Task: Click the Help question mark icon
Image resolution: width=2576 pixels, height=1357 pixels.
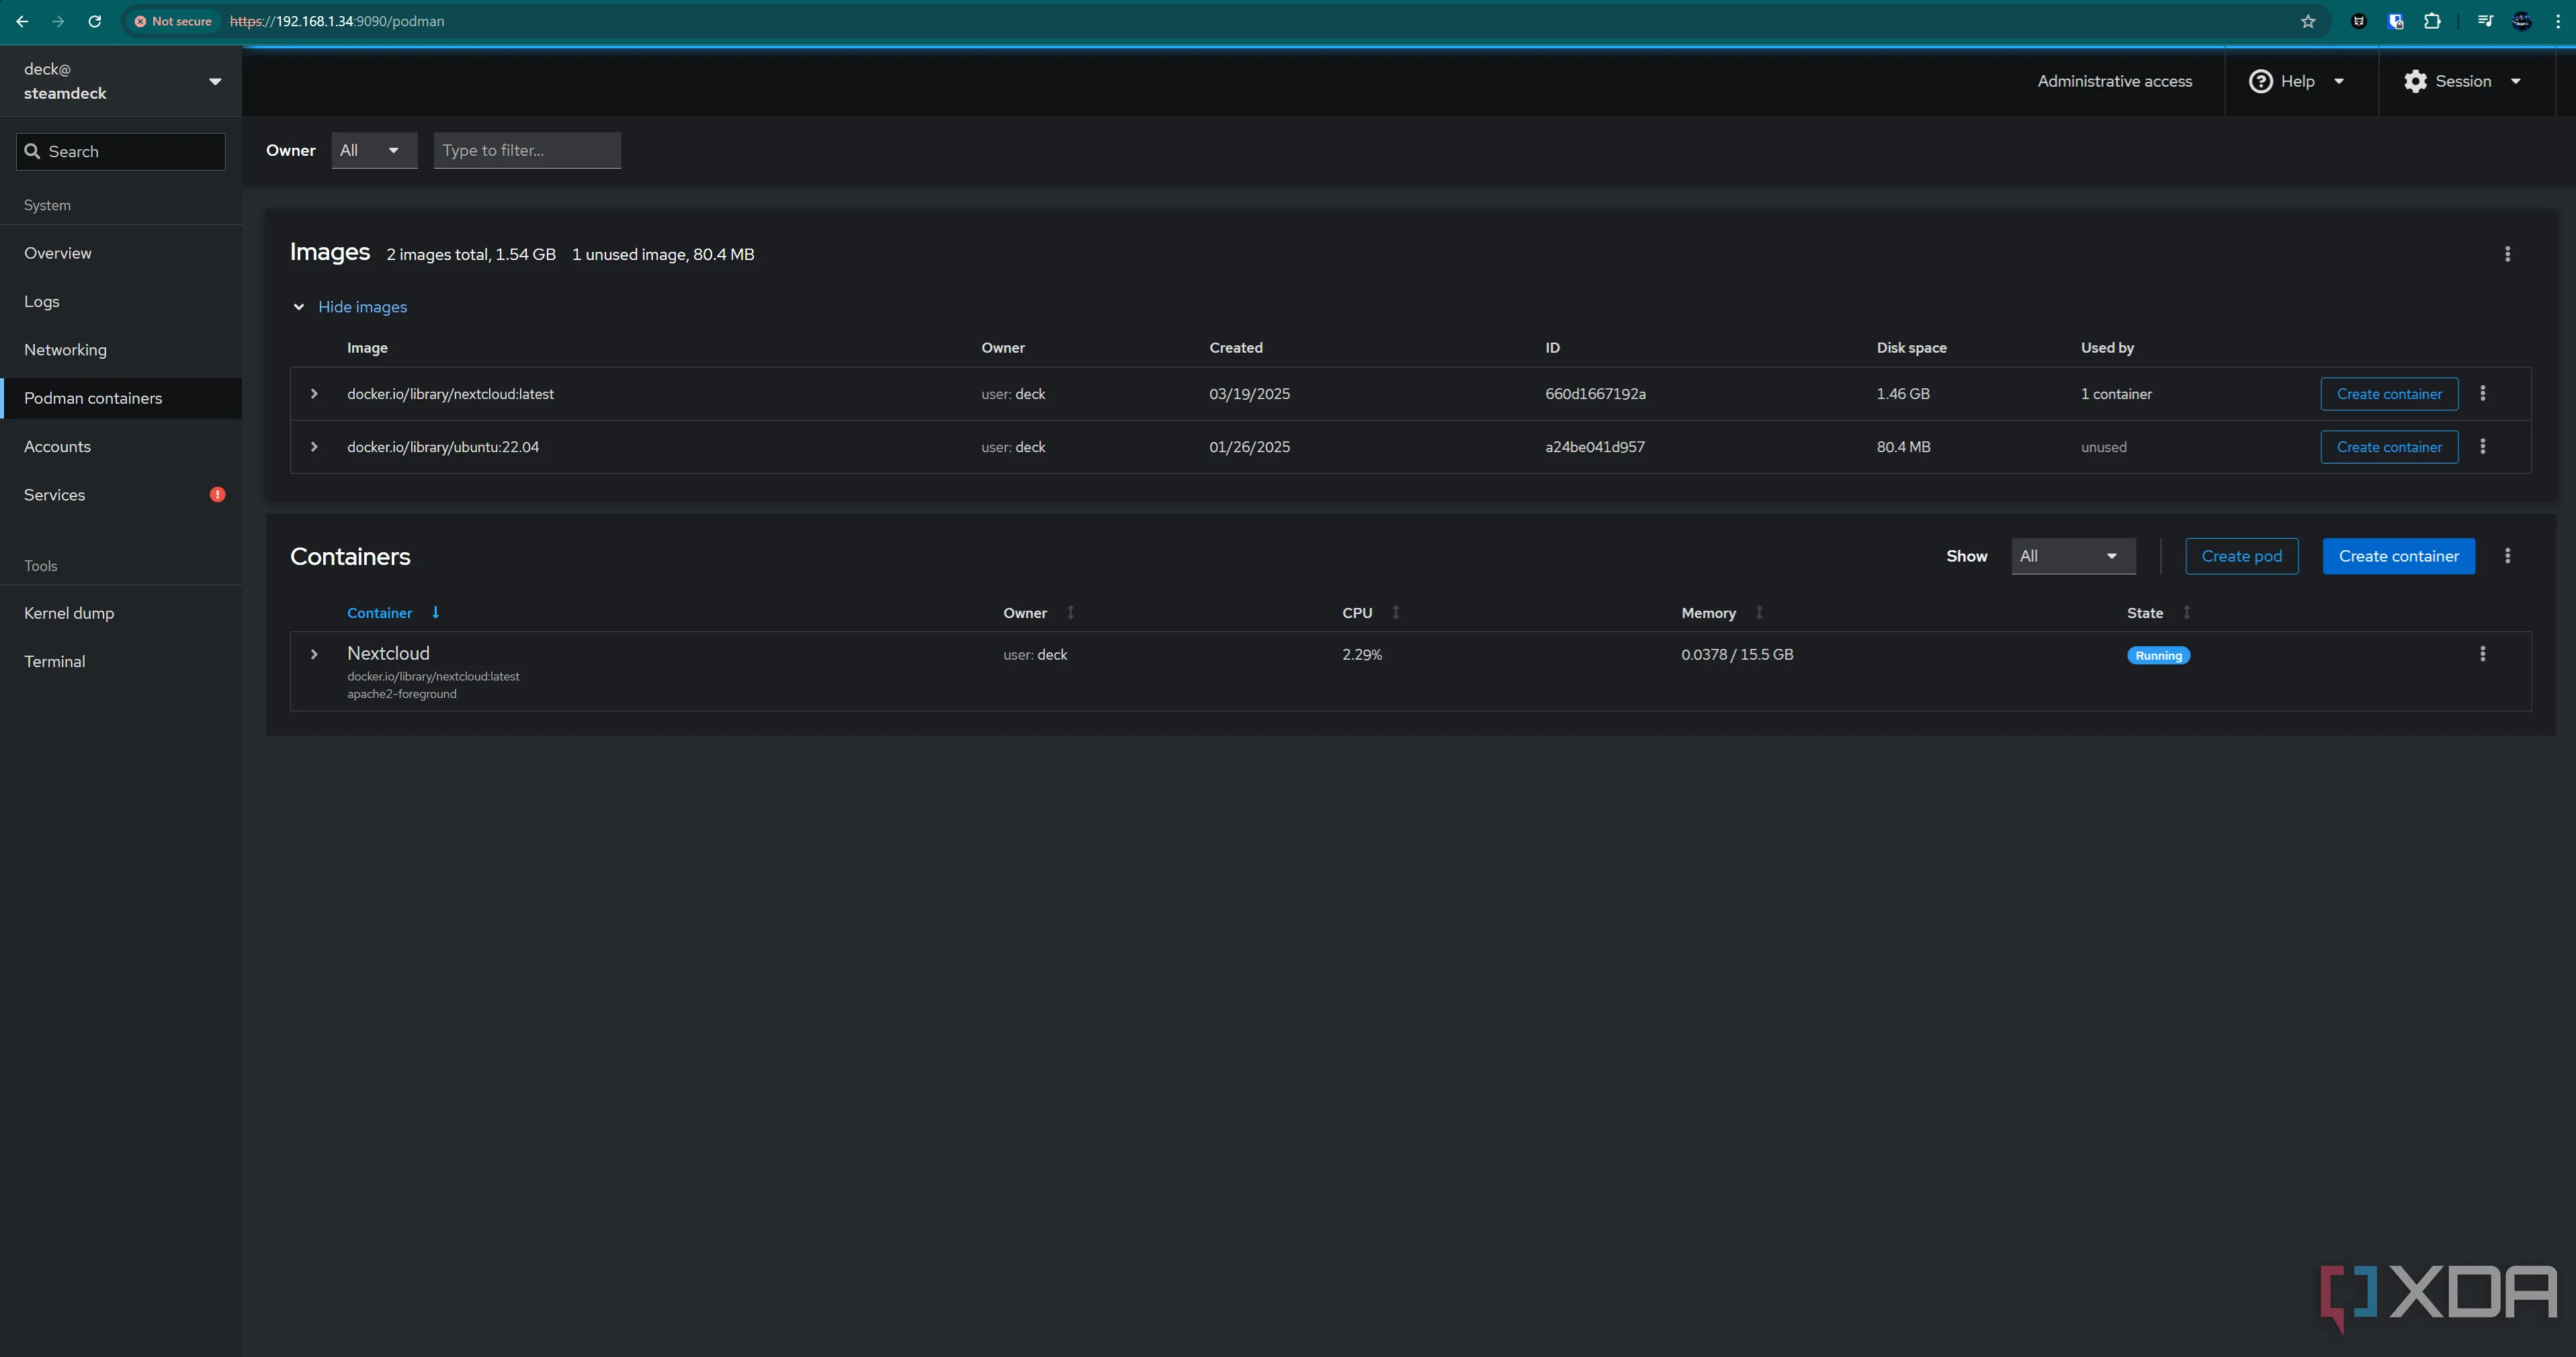Action: click(x=2260, y=81)
